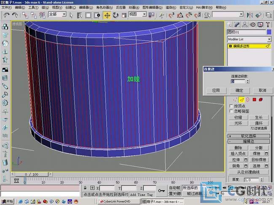Open settings box next to 倒角

tap(246, 166)
